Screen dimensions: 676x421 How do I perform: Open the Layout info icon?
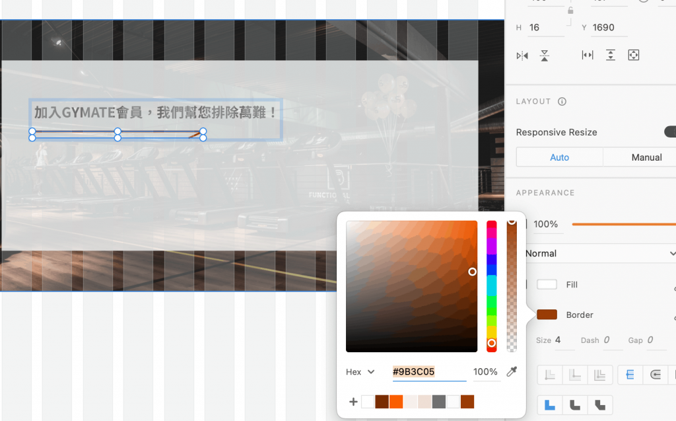pos(562,102)
